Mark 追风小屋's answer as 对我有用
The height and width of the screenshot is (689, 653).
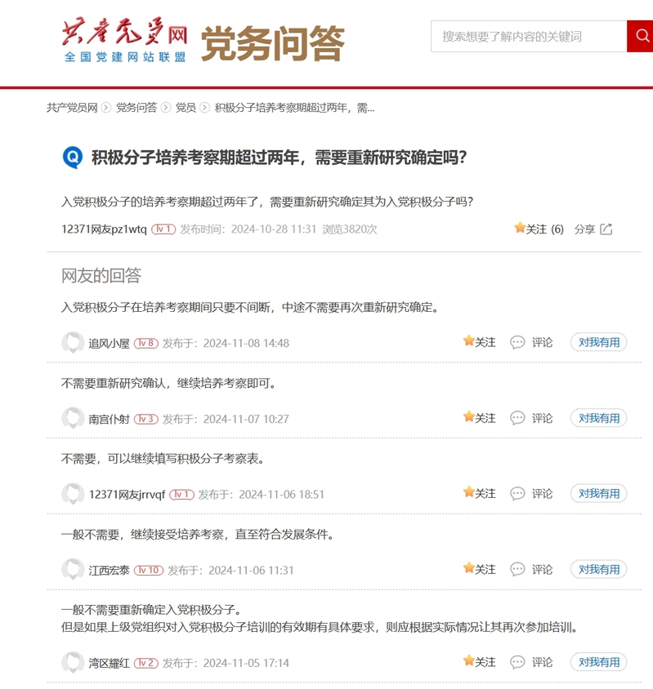(x=598, y=343)
